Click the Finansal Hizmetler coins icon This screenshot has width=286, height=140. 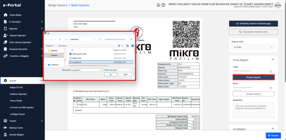(6, 49)
